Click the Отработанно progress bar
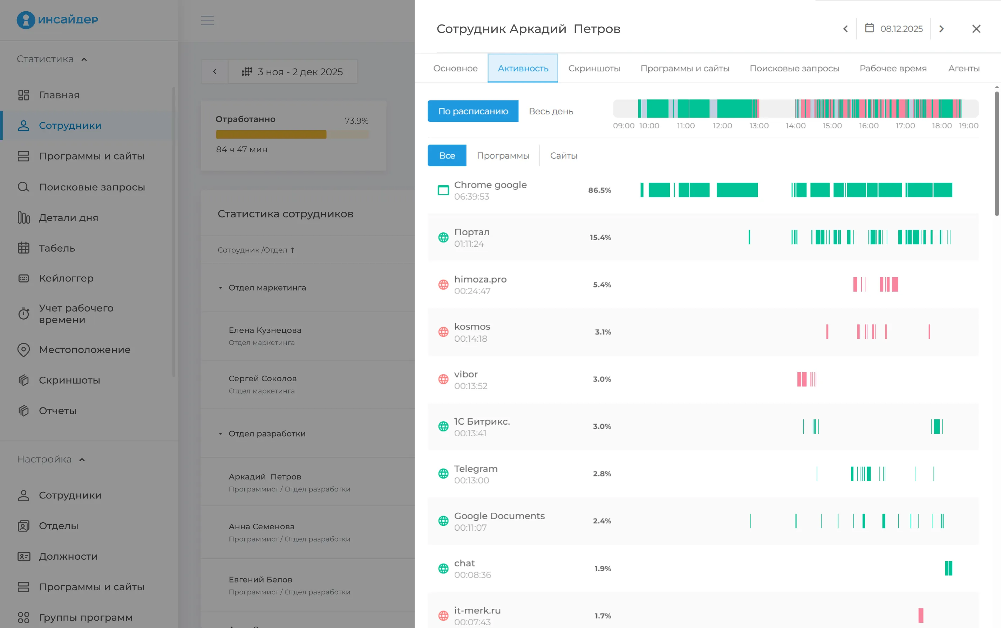Image resolution: width=1001 pixels, height=628 pixels. click(292, 134)
